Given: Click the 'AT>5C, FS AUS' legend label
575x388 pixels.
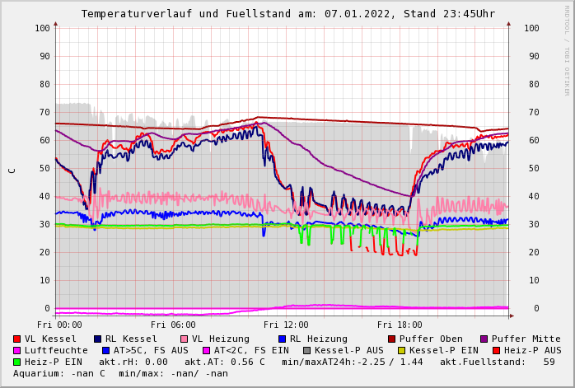Looking at the screenshot, I should click(x=151, y=350).
